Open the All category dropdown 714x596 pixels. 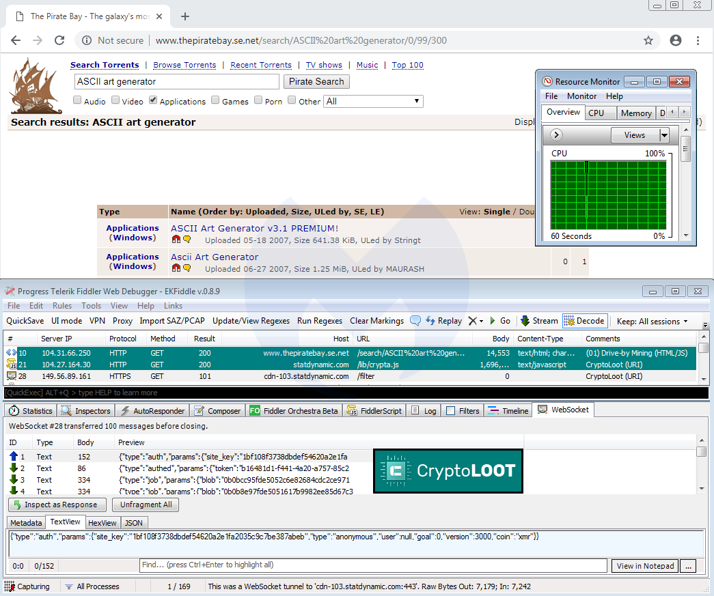click(373, 101)
